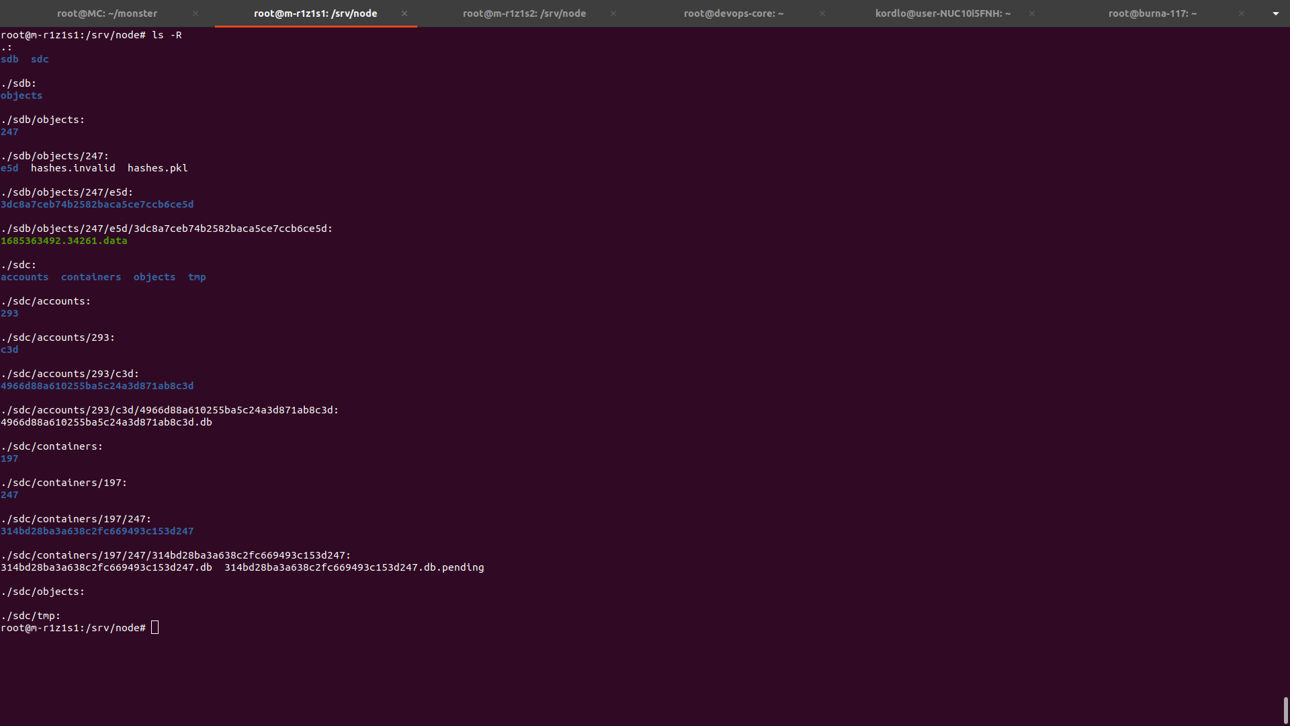Click at the terminal prompt cursor
Image resolution: width=1290 pixels, height=726 pixels.
[155, 628]
